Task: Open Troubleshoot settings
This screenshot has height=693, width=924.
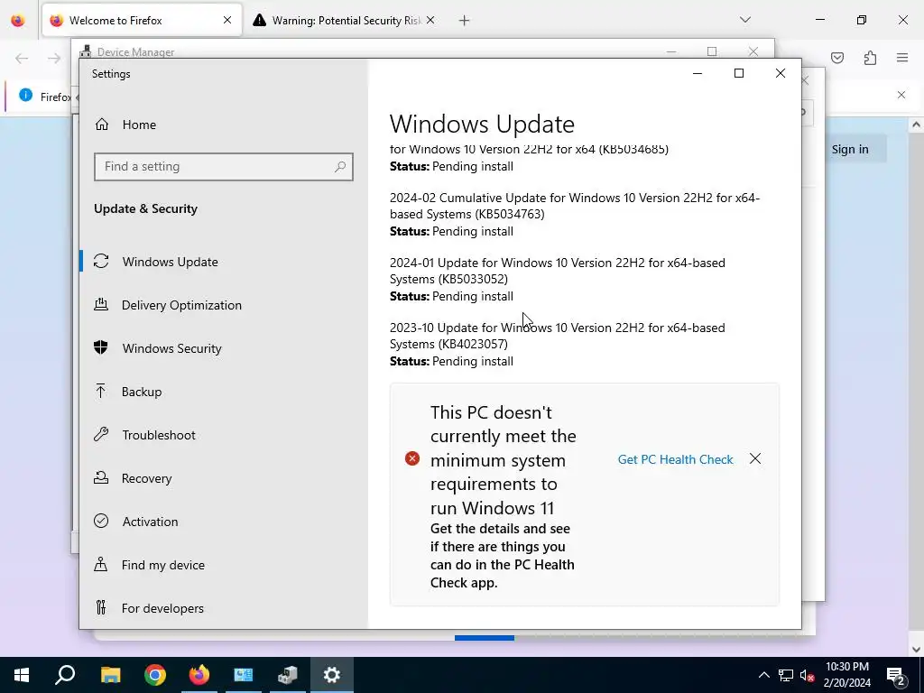Action: 159,435
